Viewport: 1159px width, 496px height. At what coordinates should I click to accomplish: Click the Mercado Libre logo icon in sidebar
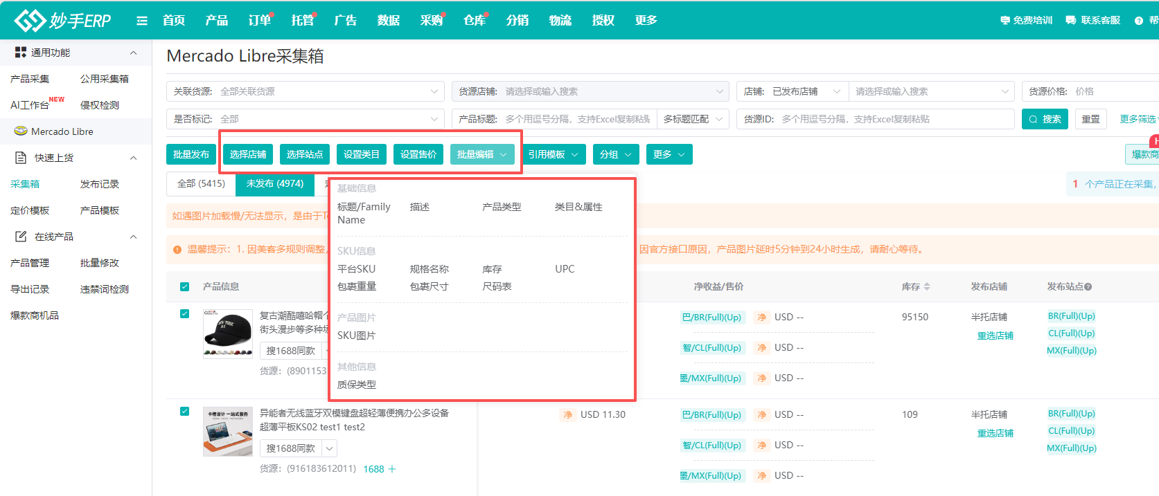[21, 131]
